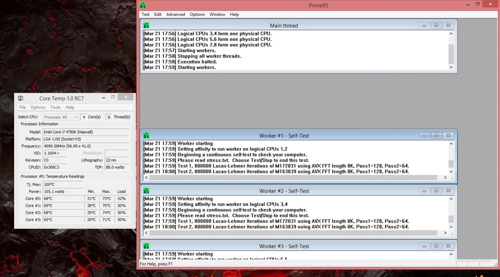
Task: Click Core #1 max temperature 75°C
Action: click(x=106, y=205)
